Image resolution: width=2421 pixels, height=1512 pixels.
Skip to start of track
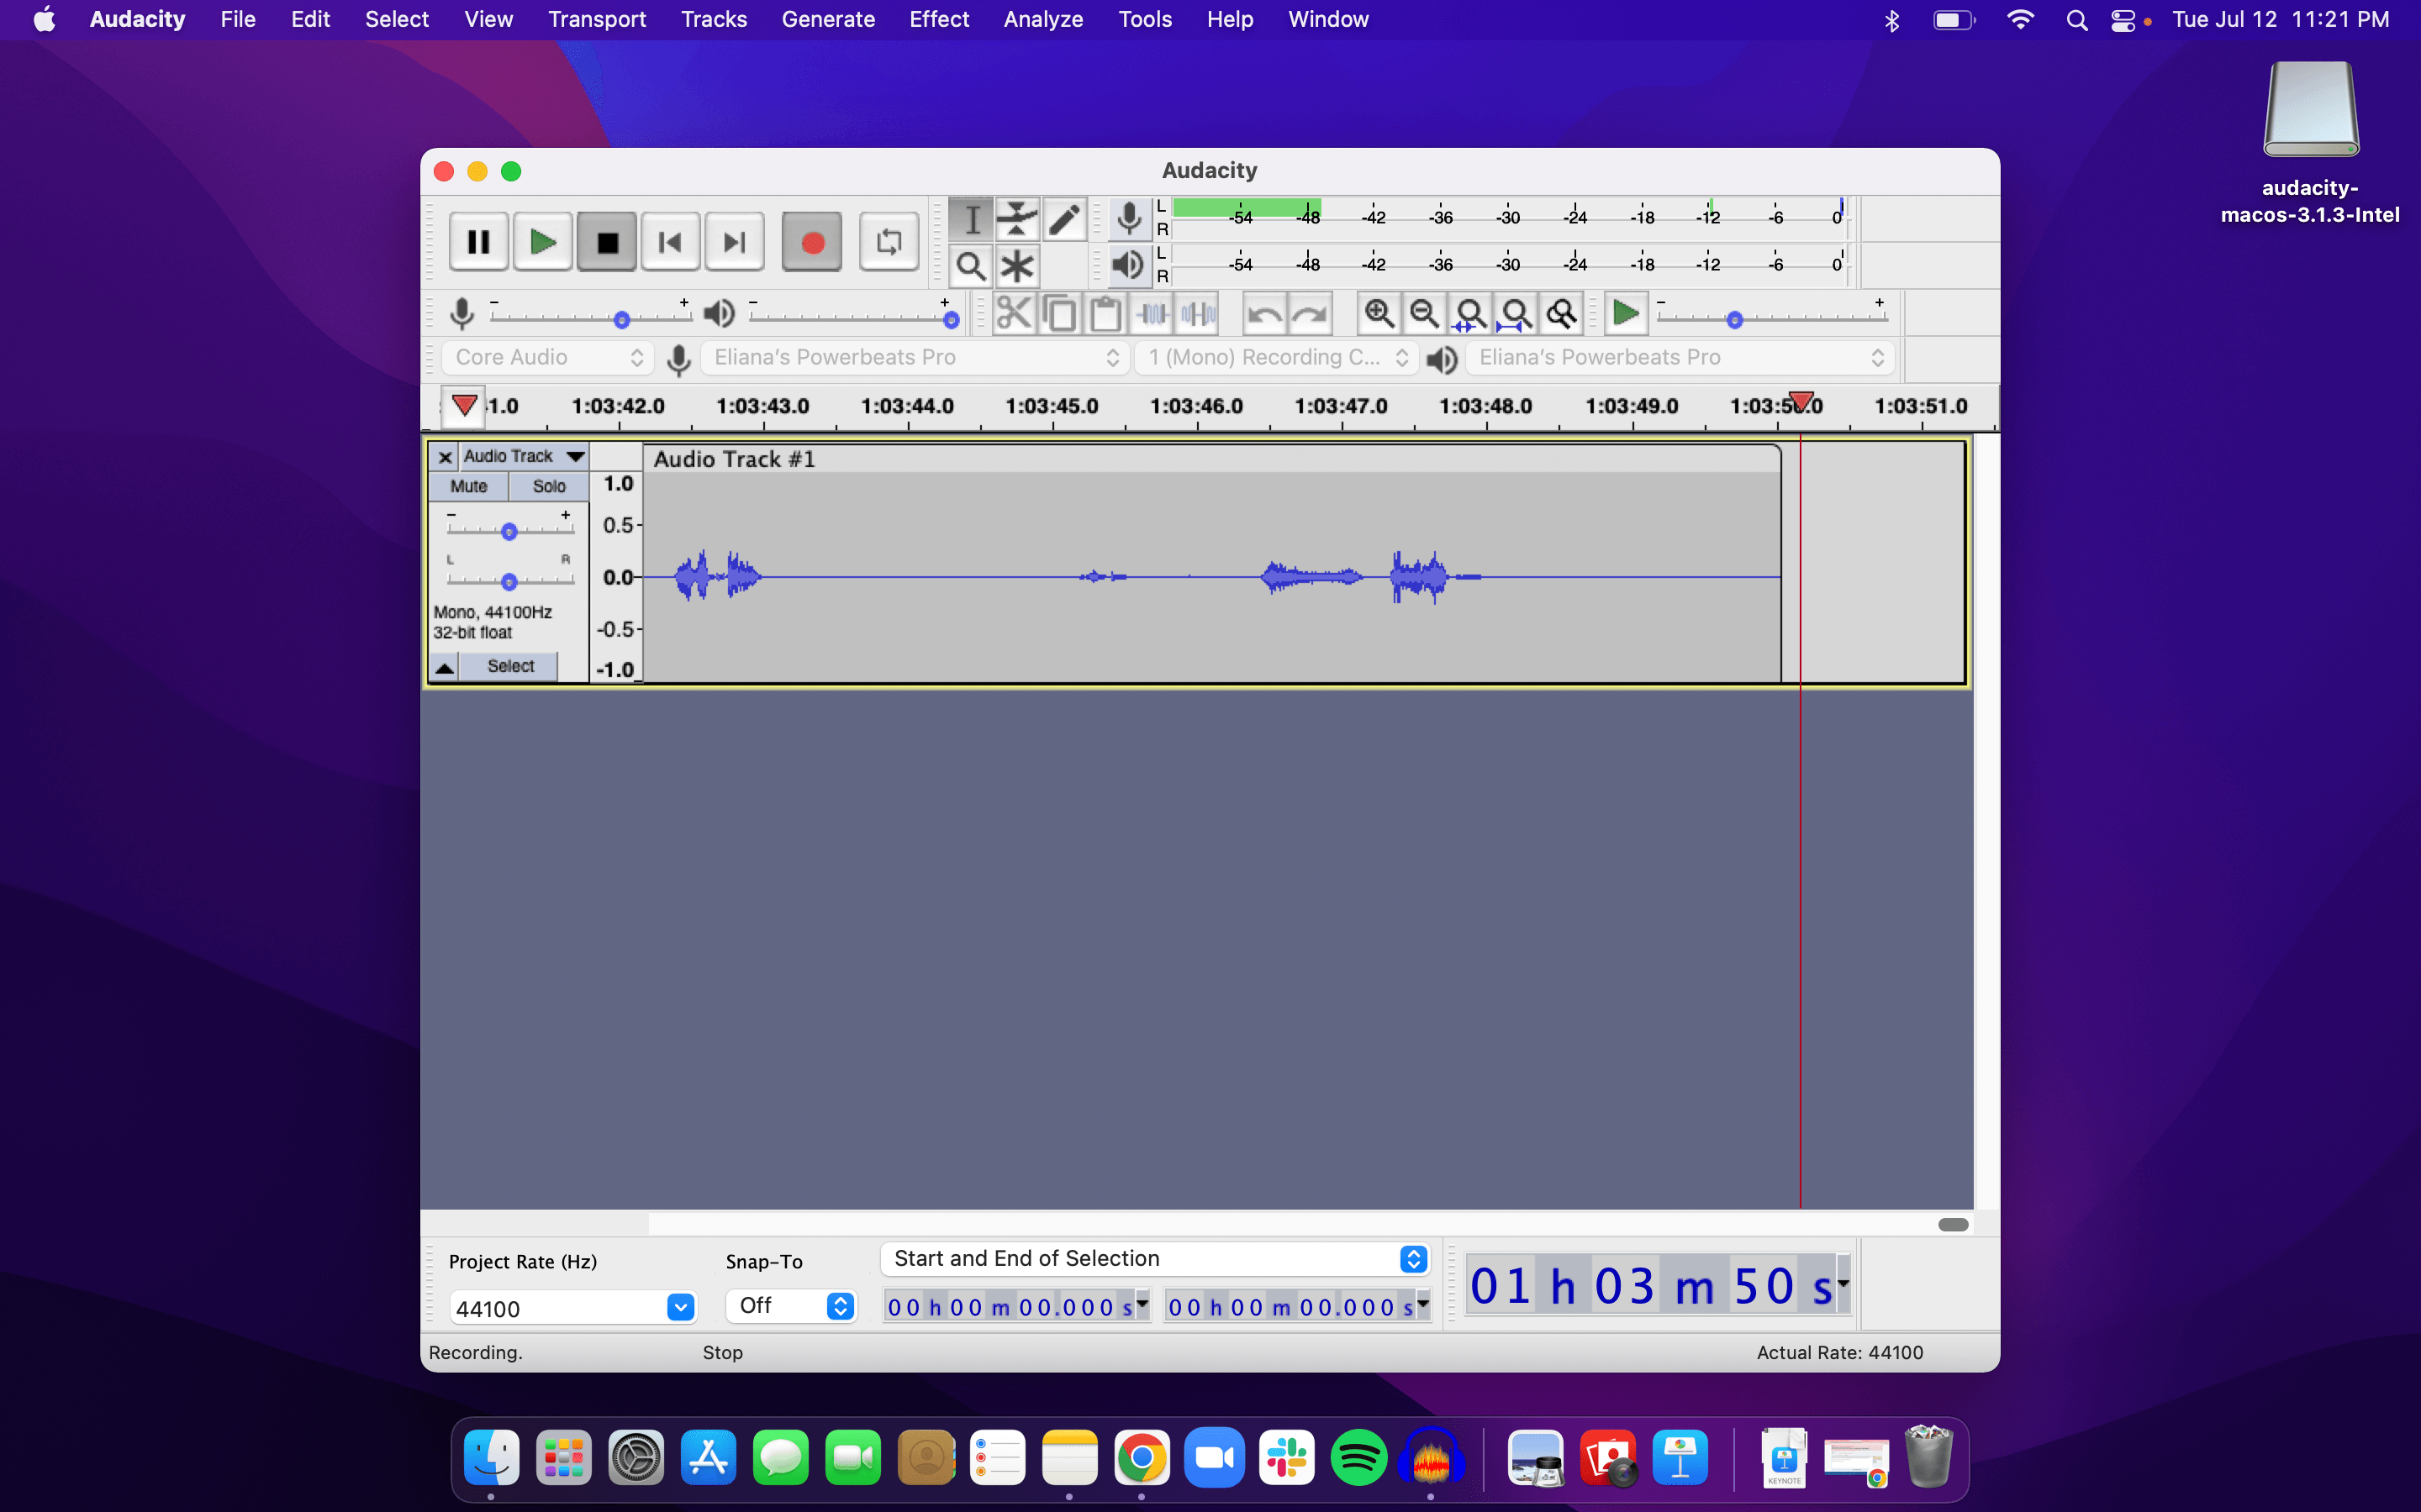670,242
